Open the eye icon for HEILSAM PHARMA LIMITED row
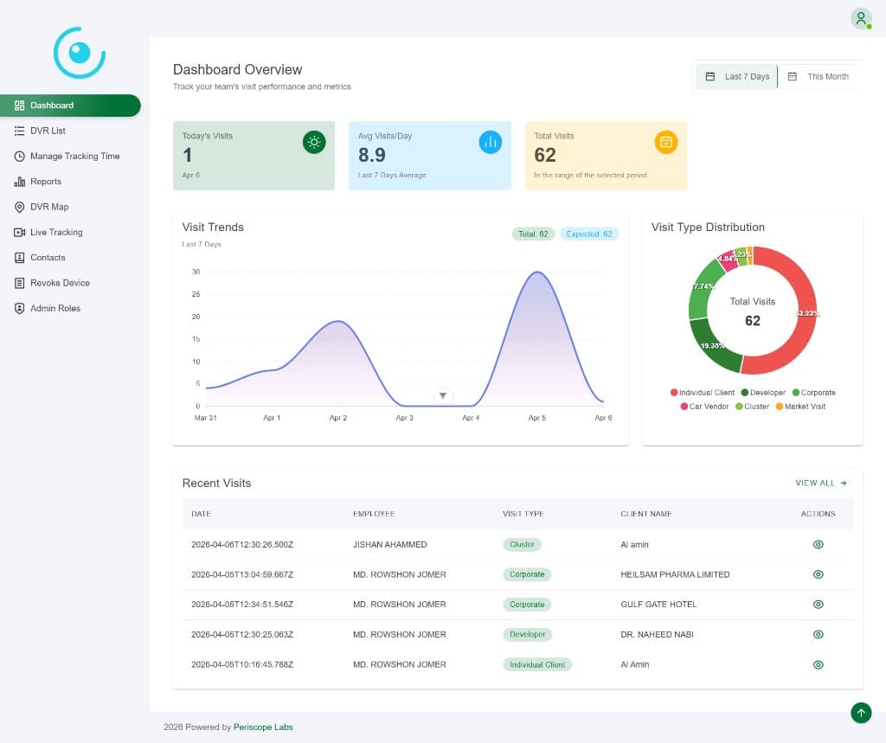The width and height of the screenshot is (886, 743). coord(818,574)
